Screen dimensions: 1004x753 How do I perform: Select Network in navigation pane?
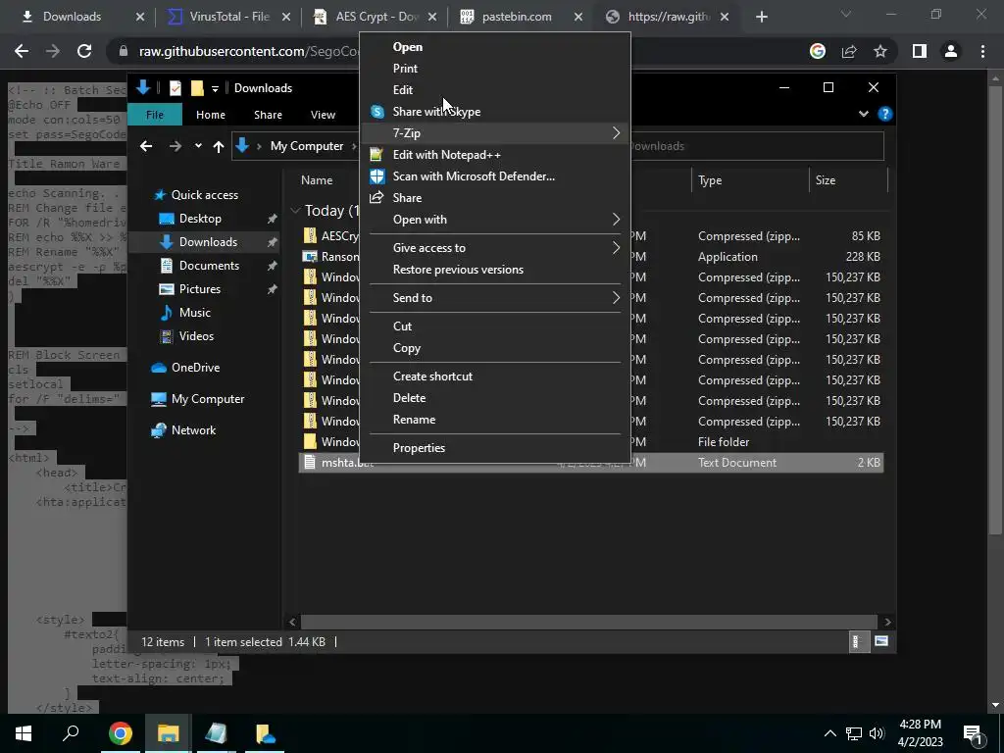coord(183,430)
